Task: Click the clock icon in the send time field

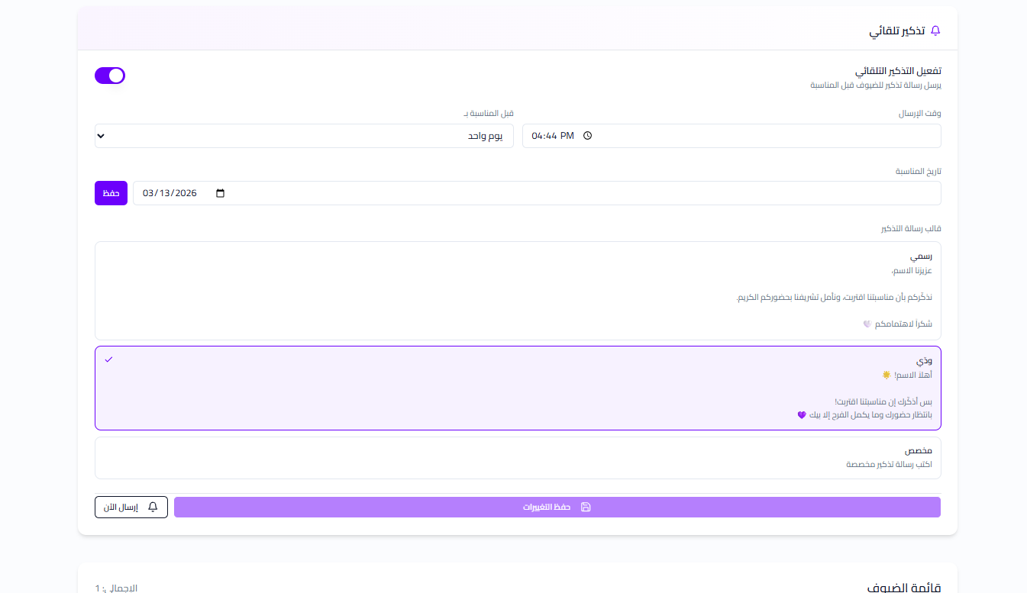Action: click(587, 136)
